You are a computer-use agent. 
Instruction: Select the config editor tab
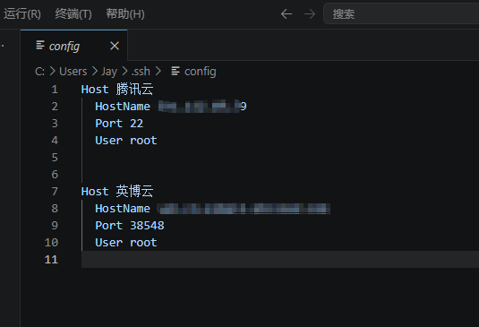(74, 46)
